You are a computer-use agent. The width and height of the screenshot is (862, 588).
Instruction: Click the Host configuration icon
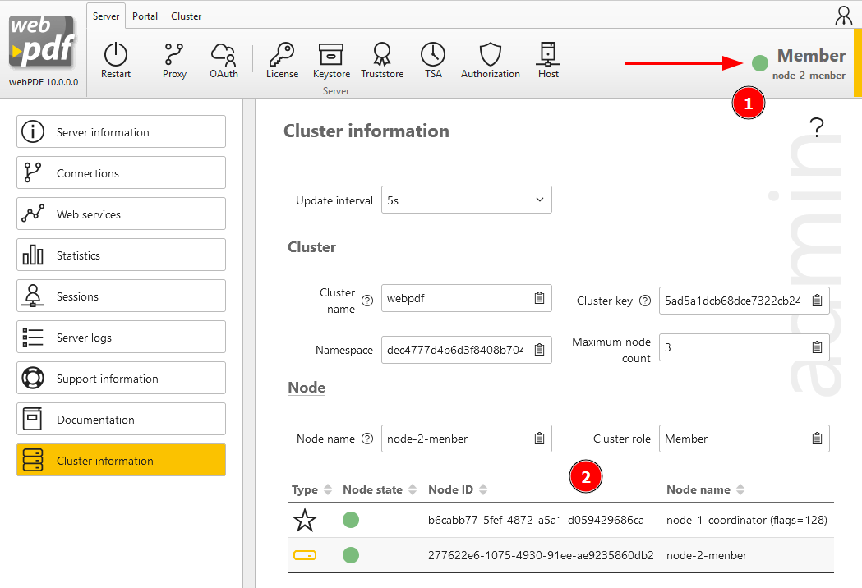pos(547,59)
